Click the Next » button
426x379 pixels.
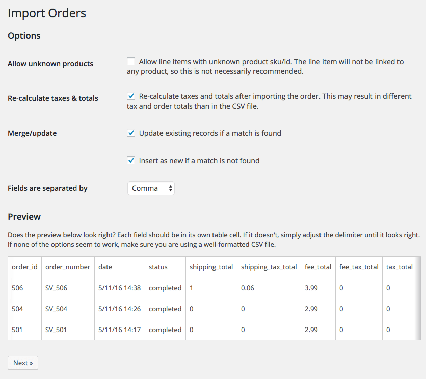click(23, 363)
